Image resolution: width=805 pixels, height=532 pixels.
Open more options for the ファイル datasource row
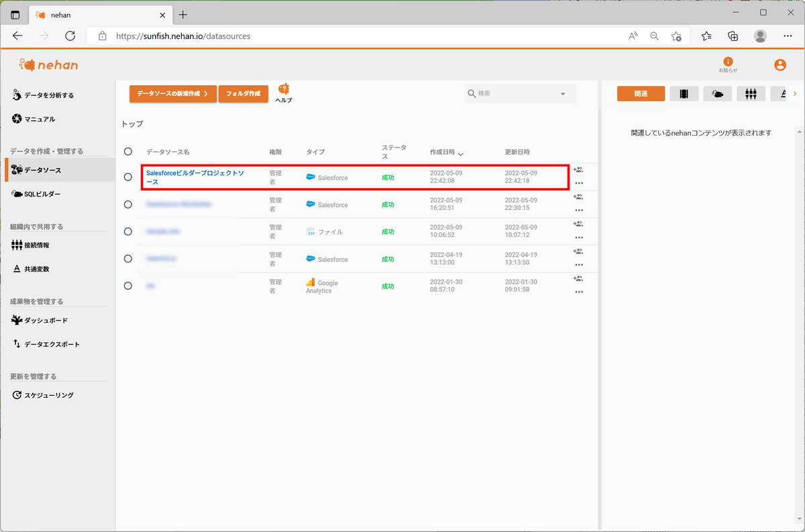578,237
